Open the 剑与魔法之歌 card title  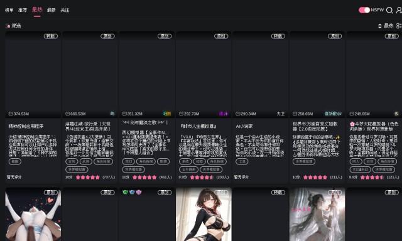145,122
